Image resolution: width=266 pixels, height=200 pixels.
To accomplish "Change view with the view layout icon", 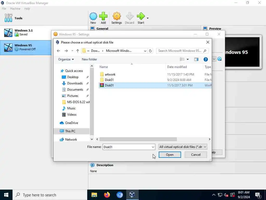I will pyautogui.click(x=182, y=59).
